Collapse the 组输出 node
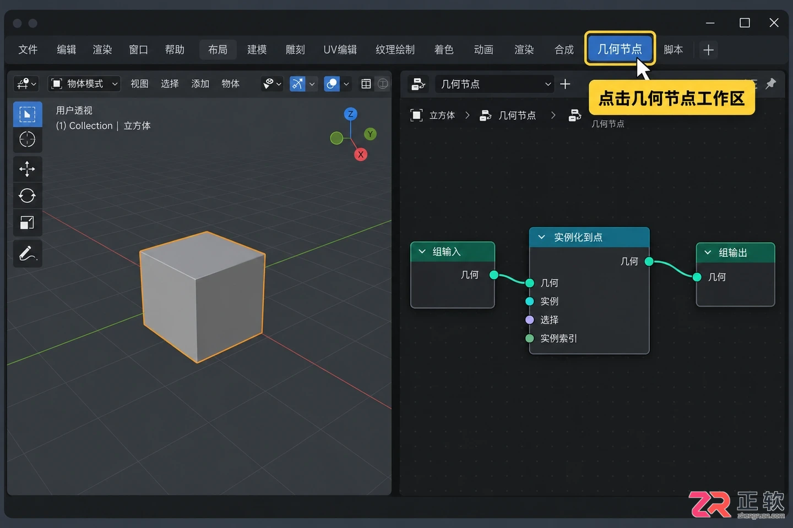The height and width of the screenshot is (528, 793). coord(708,252)
